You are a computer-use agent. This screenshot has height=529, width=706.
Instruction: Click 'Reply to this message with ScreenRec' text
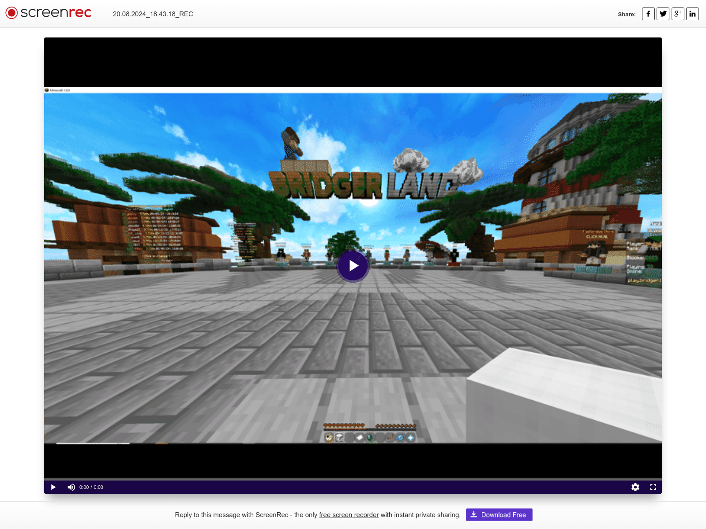[232, 515]
